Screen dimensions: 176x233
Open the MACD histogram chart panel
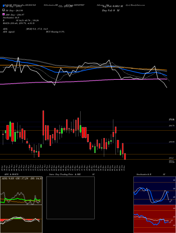tap(21, 219)
